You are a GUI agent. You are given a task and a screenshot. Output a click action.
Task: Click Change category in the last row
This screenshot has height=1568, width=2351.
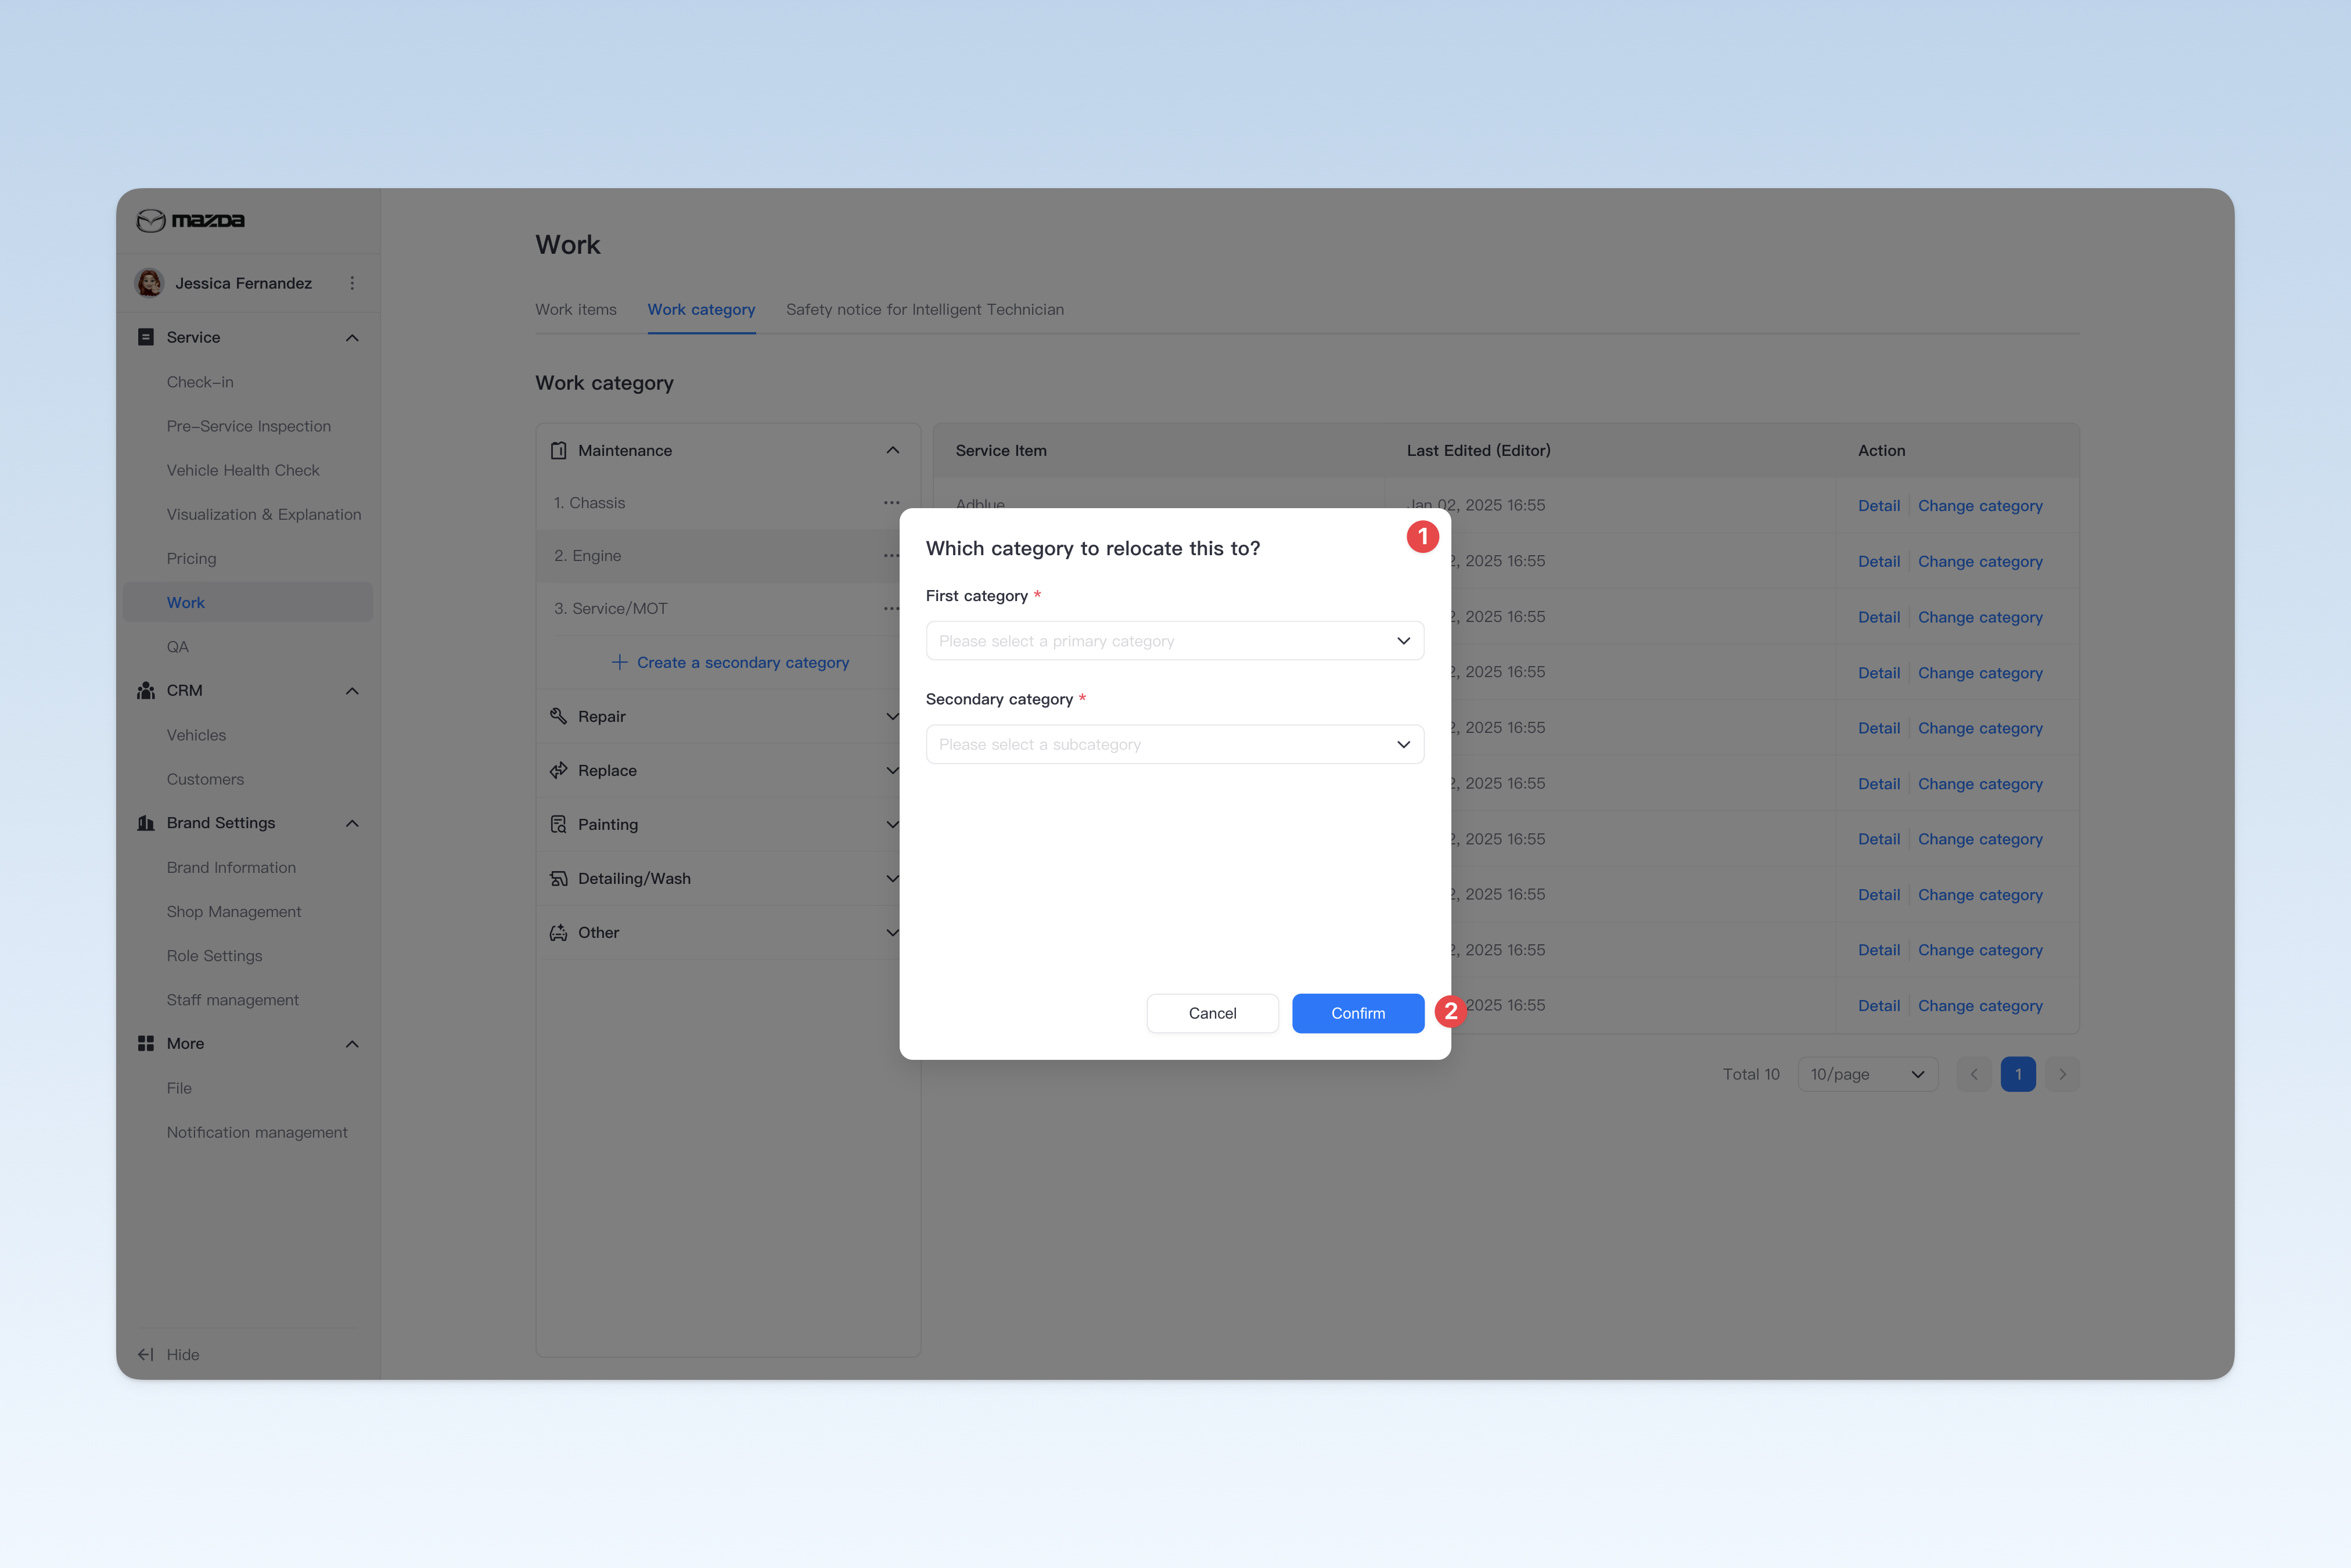(x=1980, y=1006)
